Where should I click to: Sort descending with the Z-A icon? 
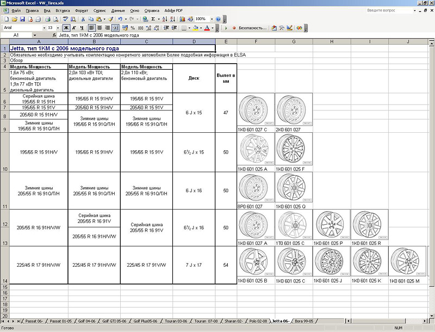click(x=172, y=19)
